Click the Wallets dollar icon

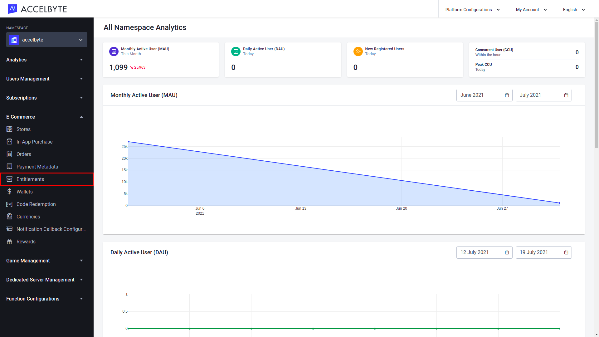point(9,192)
